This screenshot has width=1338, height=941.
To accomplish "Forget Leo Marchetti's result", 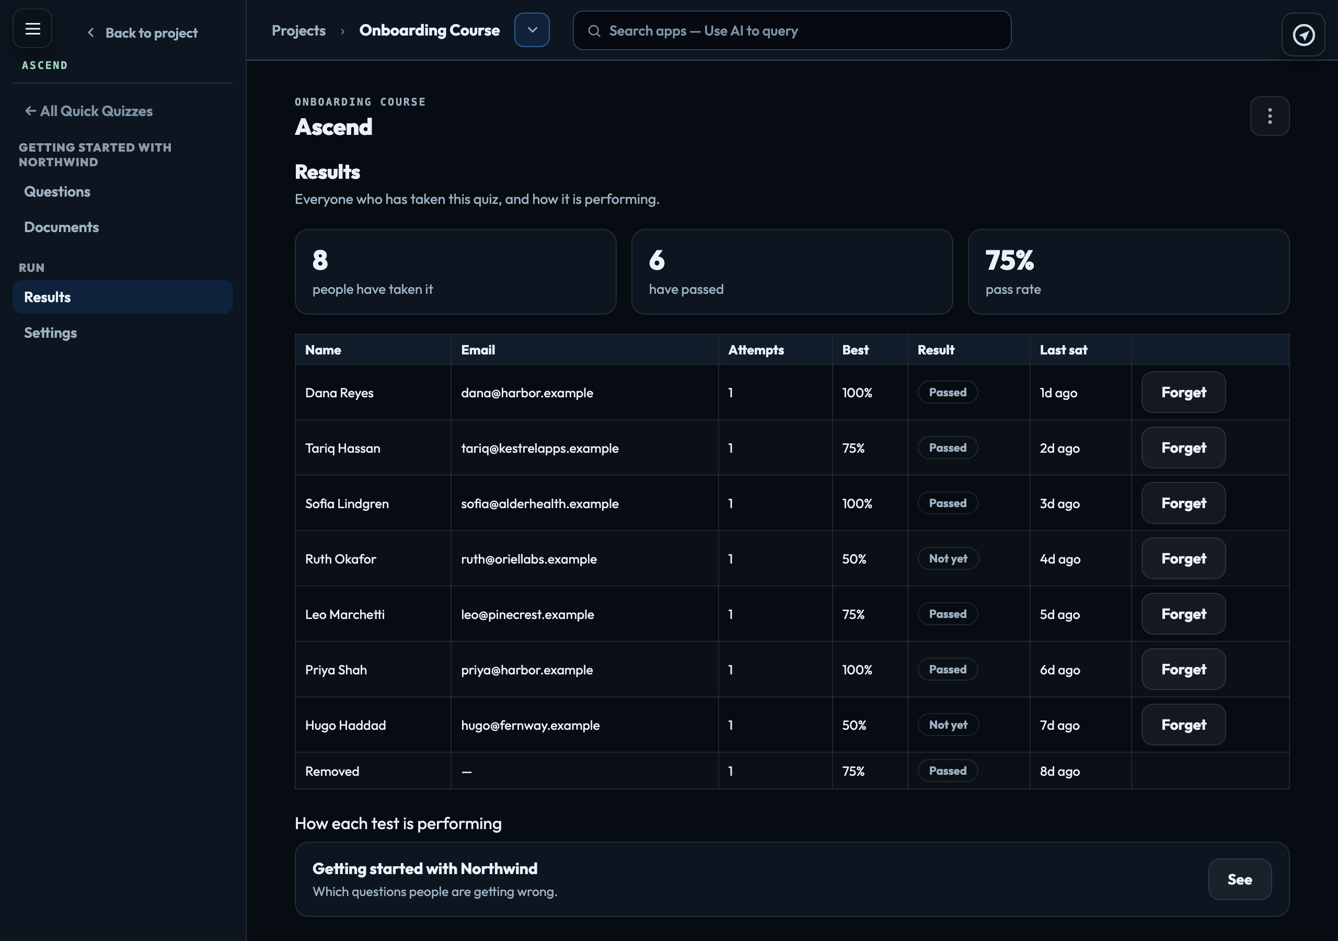I will tap(1183, 614).
